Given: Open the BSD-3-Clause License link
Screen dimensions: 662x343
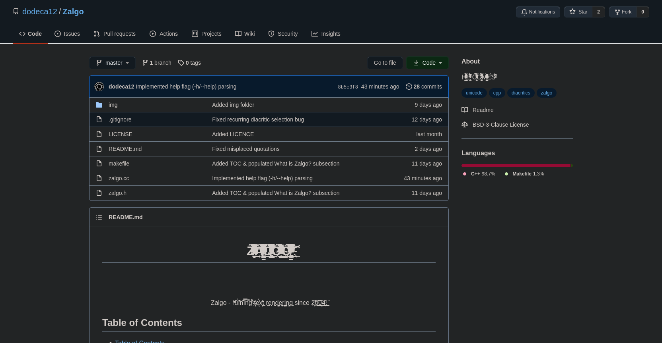Looking at the screenshot, I should click(495, 125).
